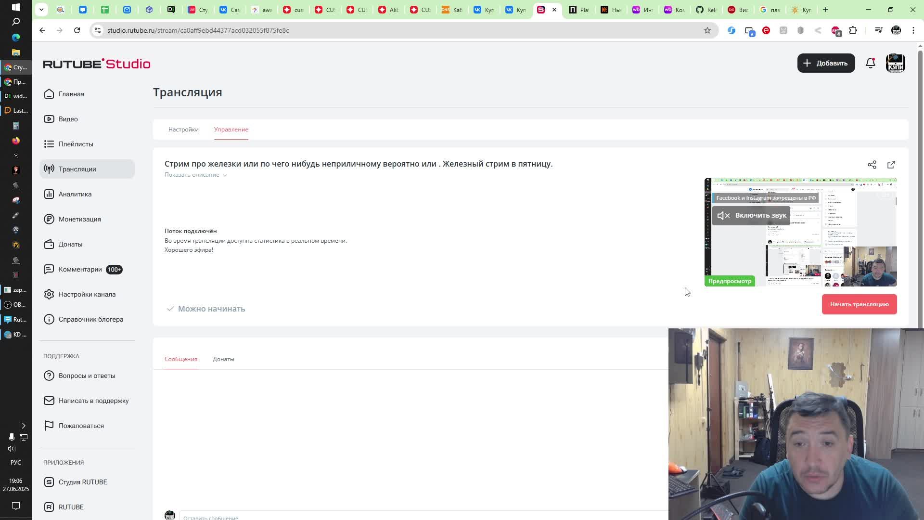This screenshot has width=924, height=520.
Task: Open stream in new window icon
Action: [891, 165]
